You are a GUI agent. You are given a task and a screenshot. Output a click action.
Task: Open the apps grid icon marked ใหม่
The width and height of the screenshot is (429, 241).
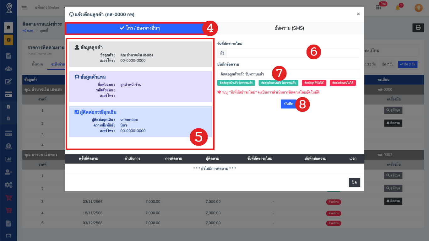[x=378, y=8]
